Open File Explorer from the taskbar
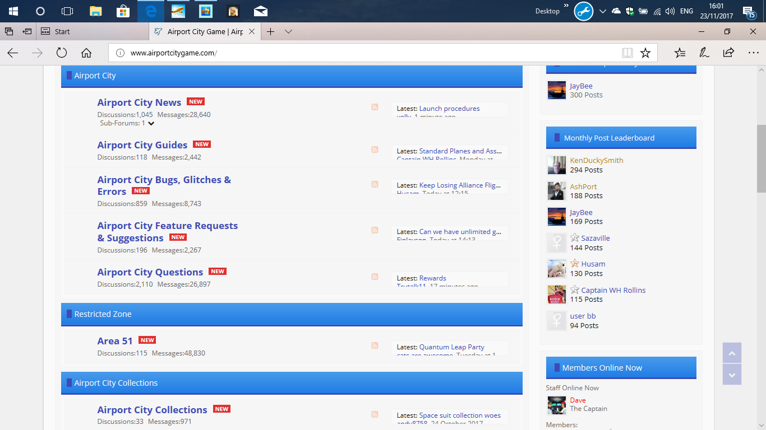The height and width of the screenshot is (430, 766). coord(95,11)
